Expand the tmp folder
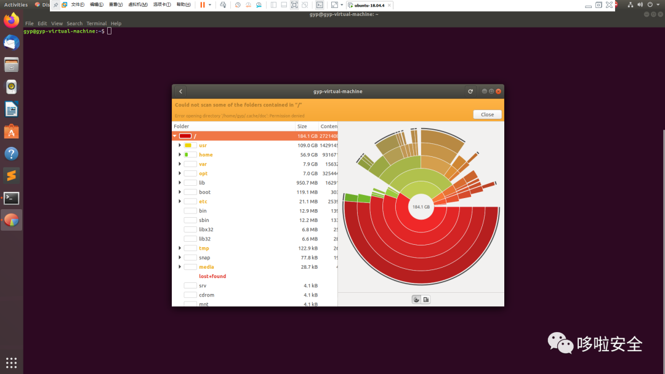Image resolution: width=665 pixels, height=374 pixels. coord(180,248)
